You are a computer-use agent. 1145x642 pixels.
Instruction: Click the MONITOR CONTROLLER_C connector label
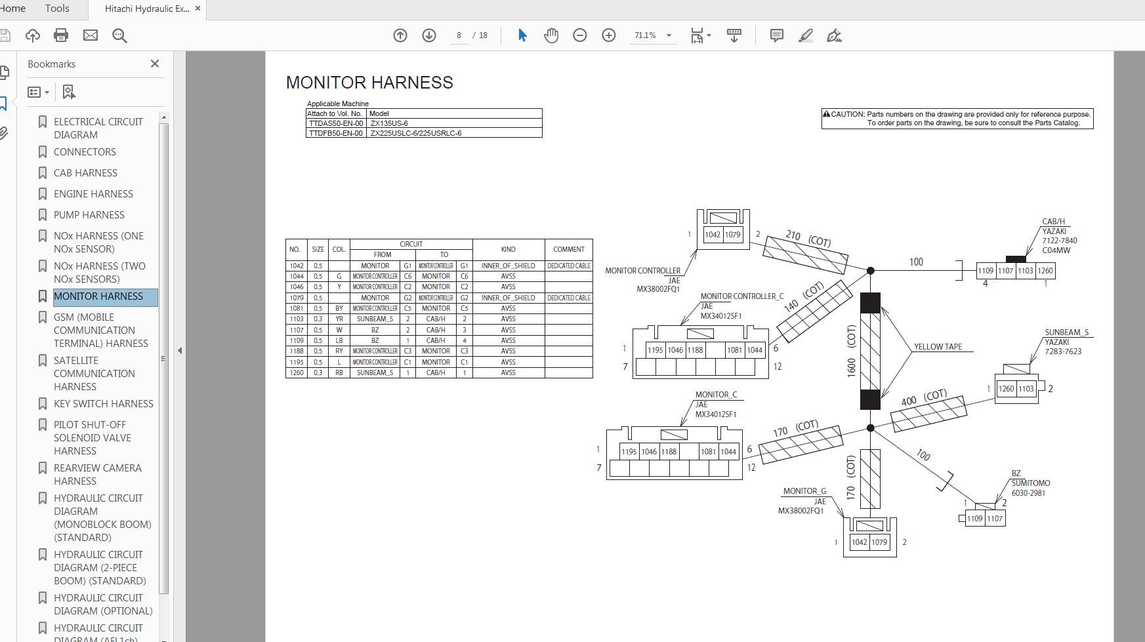[742, 296]
